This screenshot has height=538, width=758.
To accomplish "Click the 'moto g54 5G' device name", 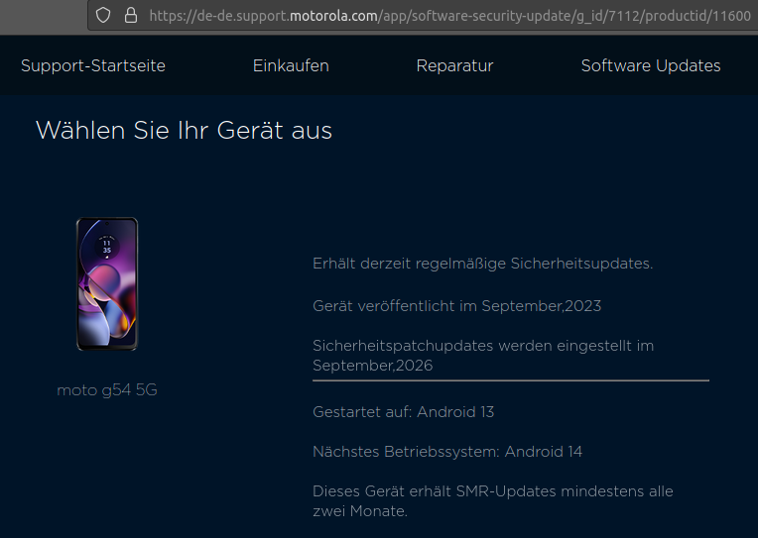I will coord(107,390).
